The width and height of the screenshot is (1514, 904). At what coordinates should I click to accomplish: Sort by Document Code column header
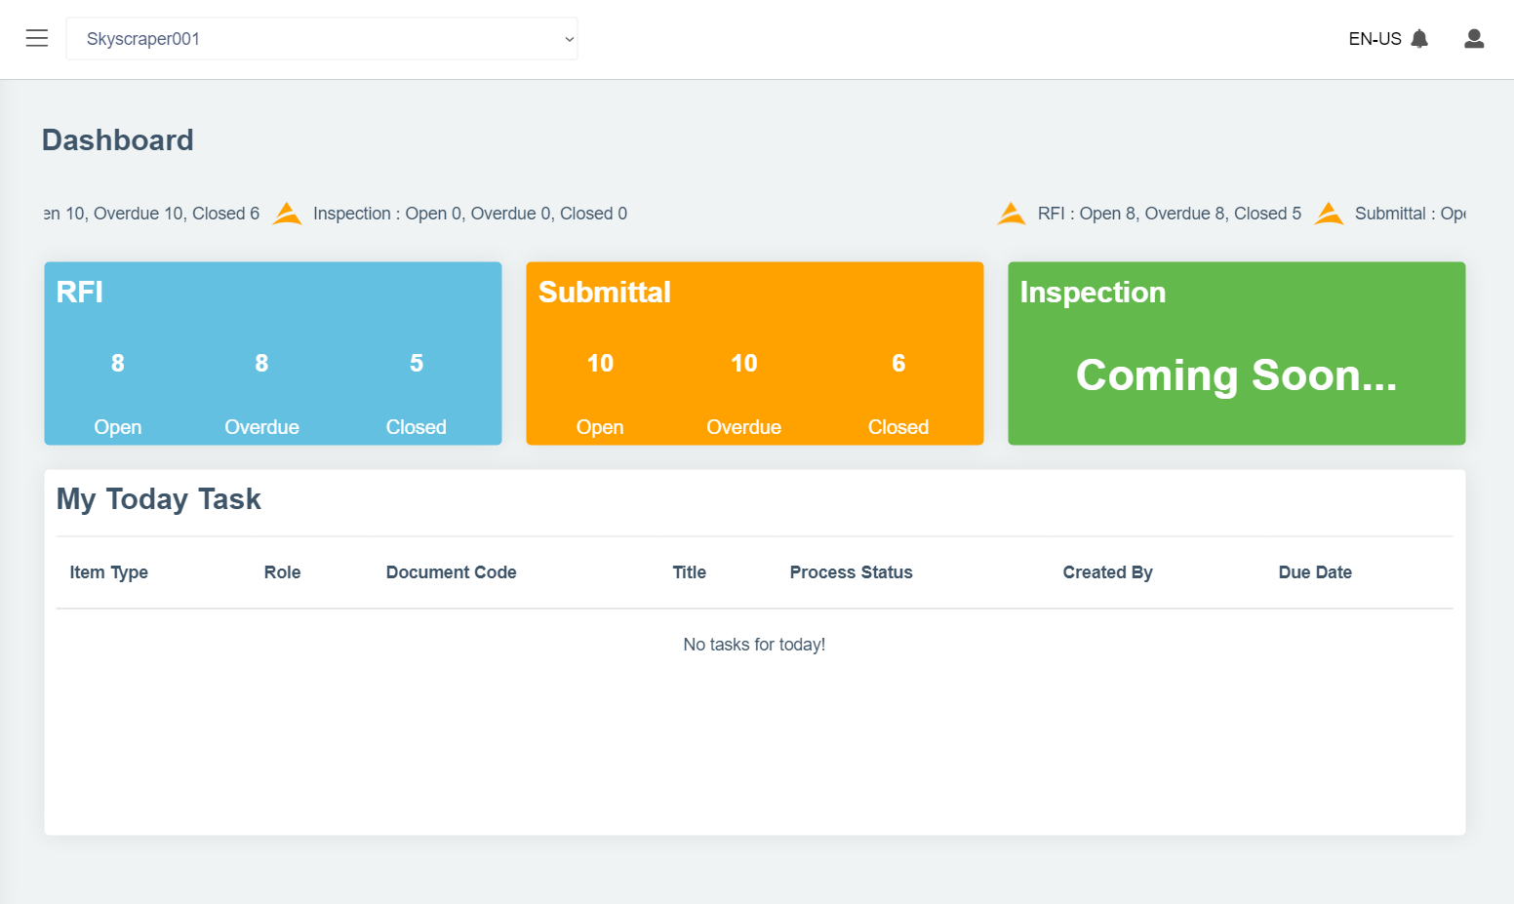[x=451, y=572]
